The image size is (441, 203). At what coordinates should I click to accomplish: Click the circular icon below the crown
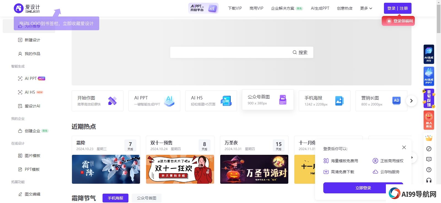(429, 149)
